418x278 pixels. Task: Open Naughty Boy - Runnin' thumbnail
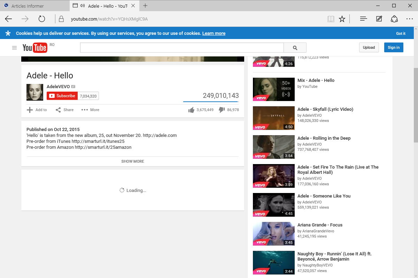(x=274, y=263)
